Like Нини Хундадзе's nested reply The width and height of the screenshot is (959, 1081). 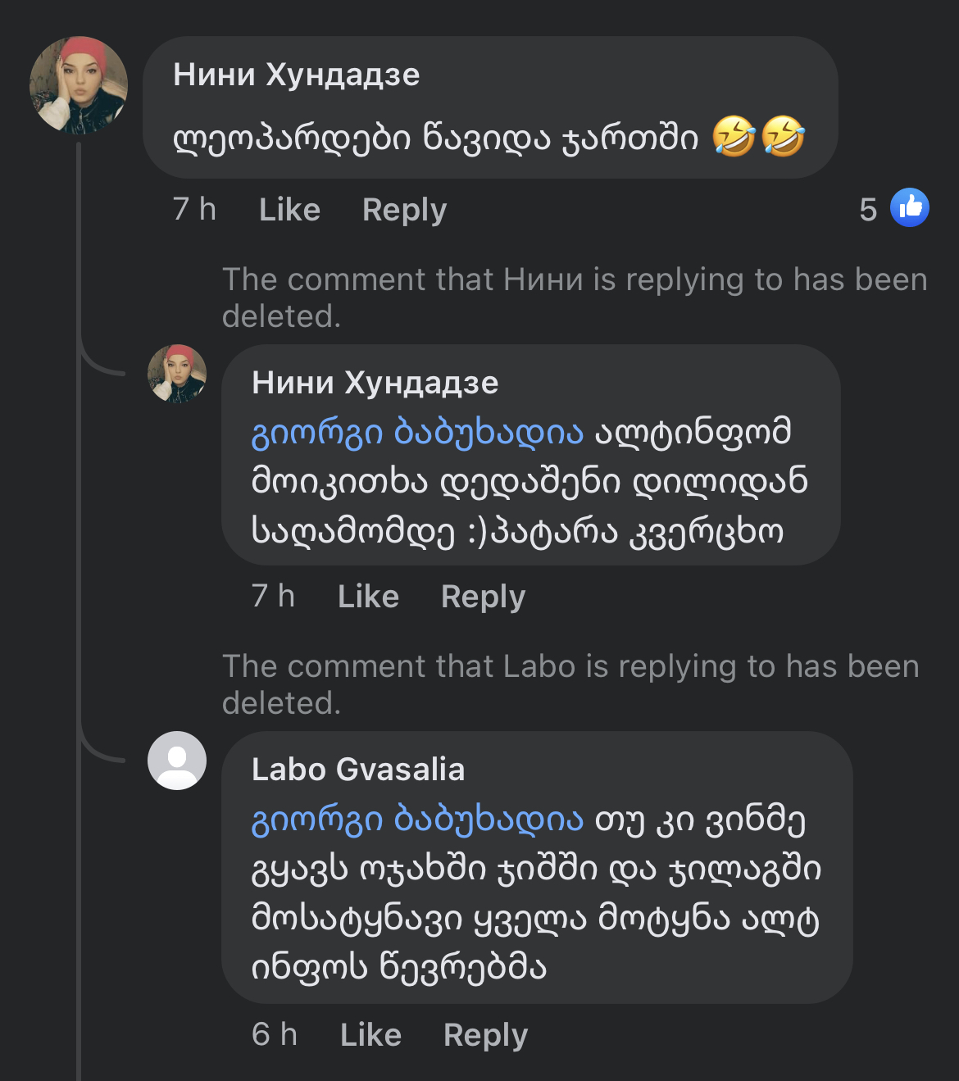pyautogui.click(x=368, y=597)
